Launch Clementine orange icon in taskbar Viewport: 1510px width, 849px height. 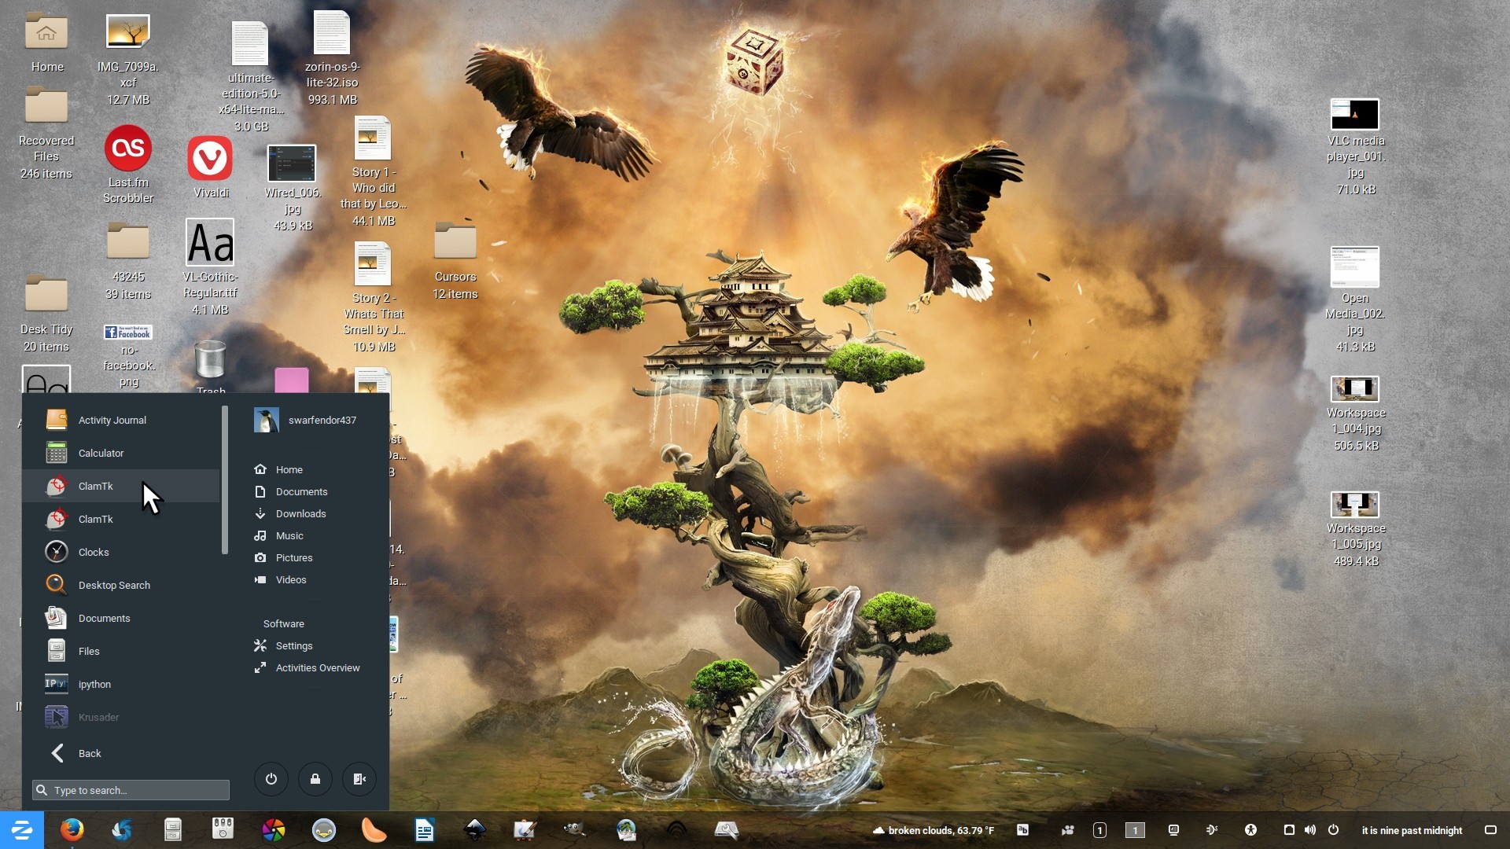point(374,830)
